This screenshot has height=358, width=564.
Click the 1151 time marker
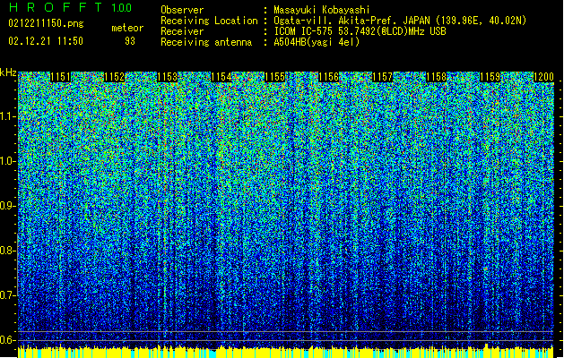pos(61,78)
